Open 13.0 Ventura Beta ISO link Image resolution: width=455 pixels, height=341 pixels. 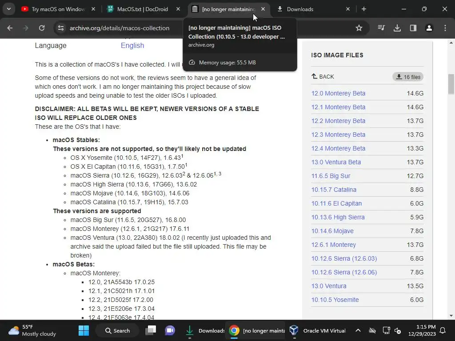(336, 162)
